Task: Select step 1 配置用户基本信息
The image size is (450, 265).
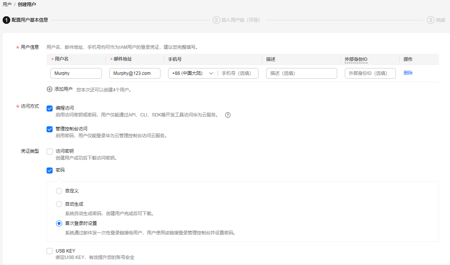Action: point(25,20)
